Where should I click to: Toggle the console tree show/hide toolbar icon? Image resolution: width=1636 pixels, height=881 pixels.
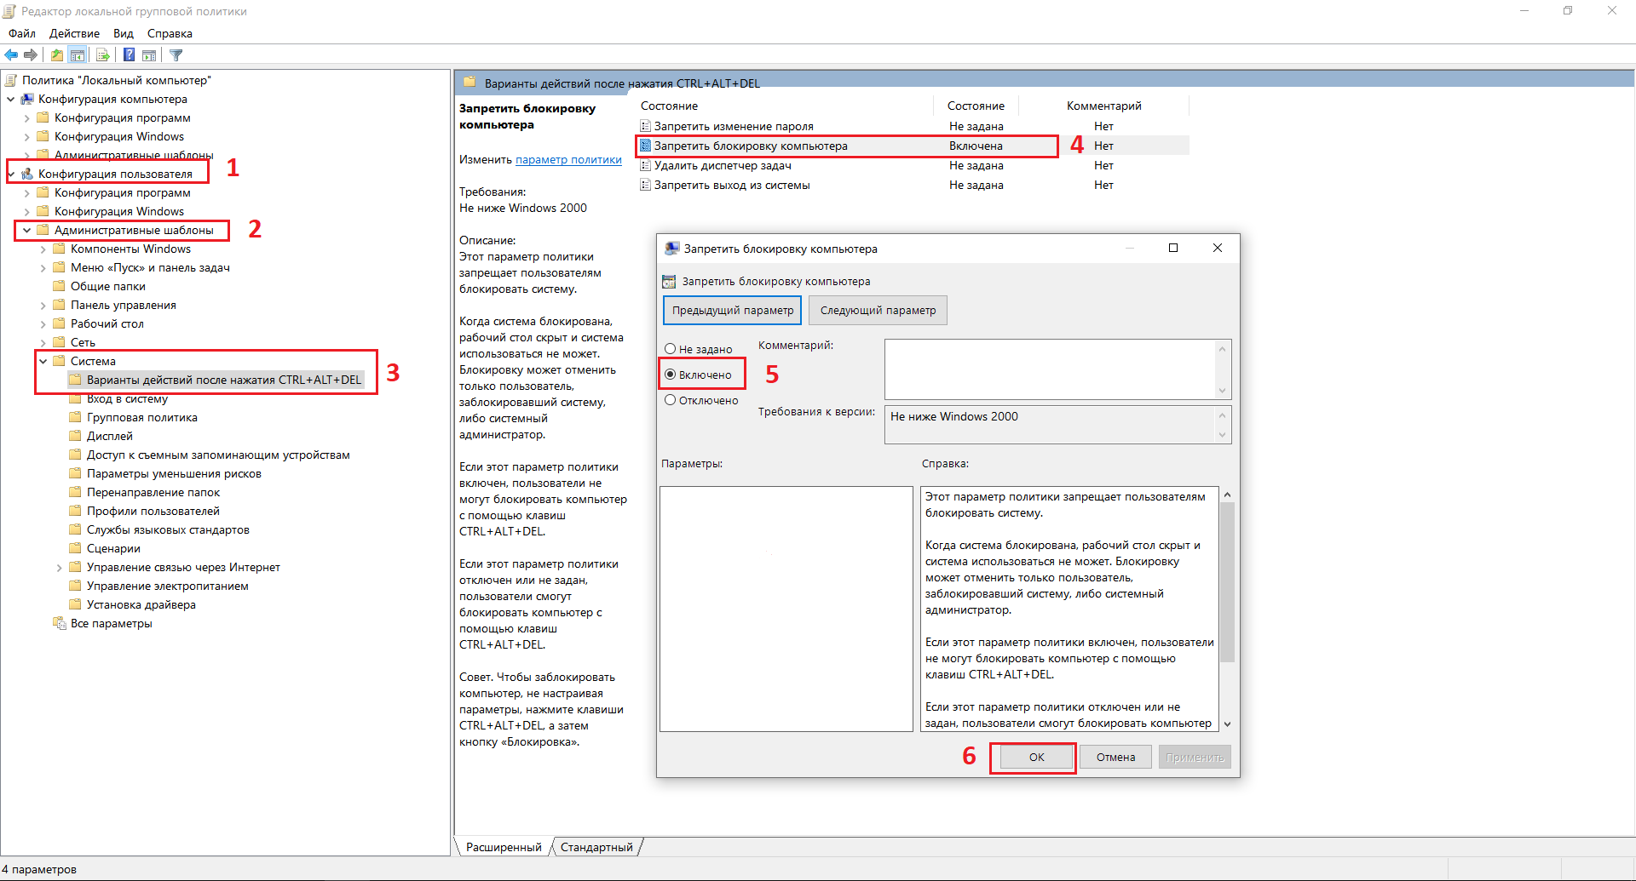(x=78, y=55)
